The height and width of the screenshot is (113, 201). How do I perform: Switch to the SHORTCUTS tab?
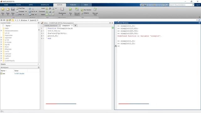point(45,5)
